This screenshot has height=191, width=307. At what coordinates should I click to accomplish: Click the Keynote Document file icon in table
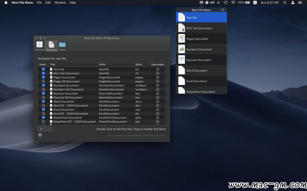pos(51,93)
